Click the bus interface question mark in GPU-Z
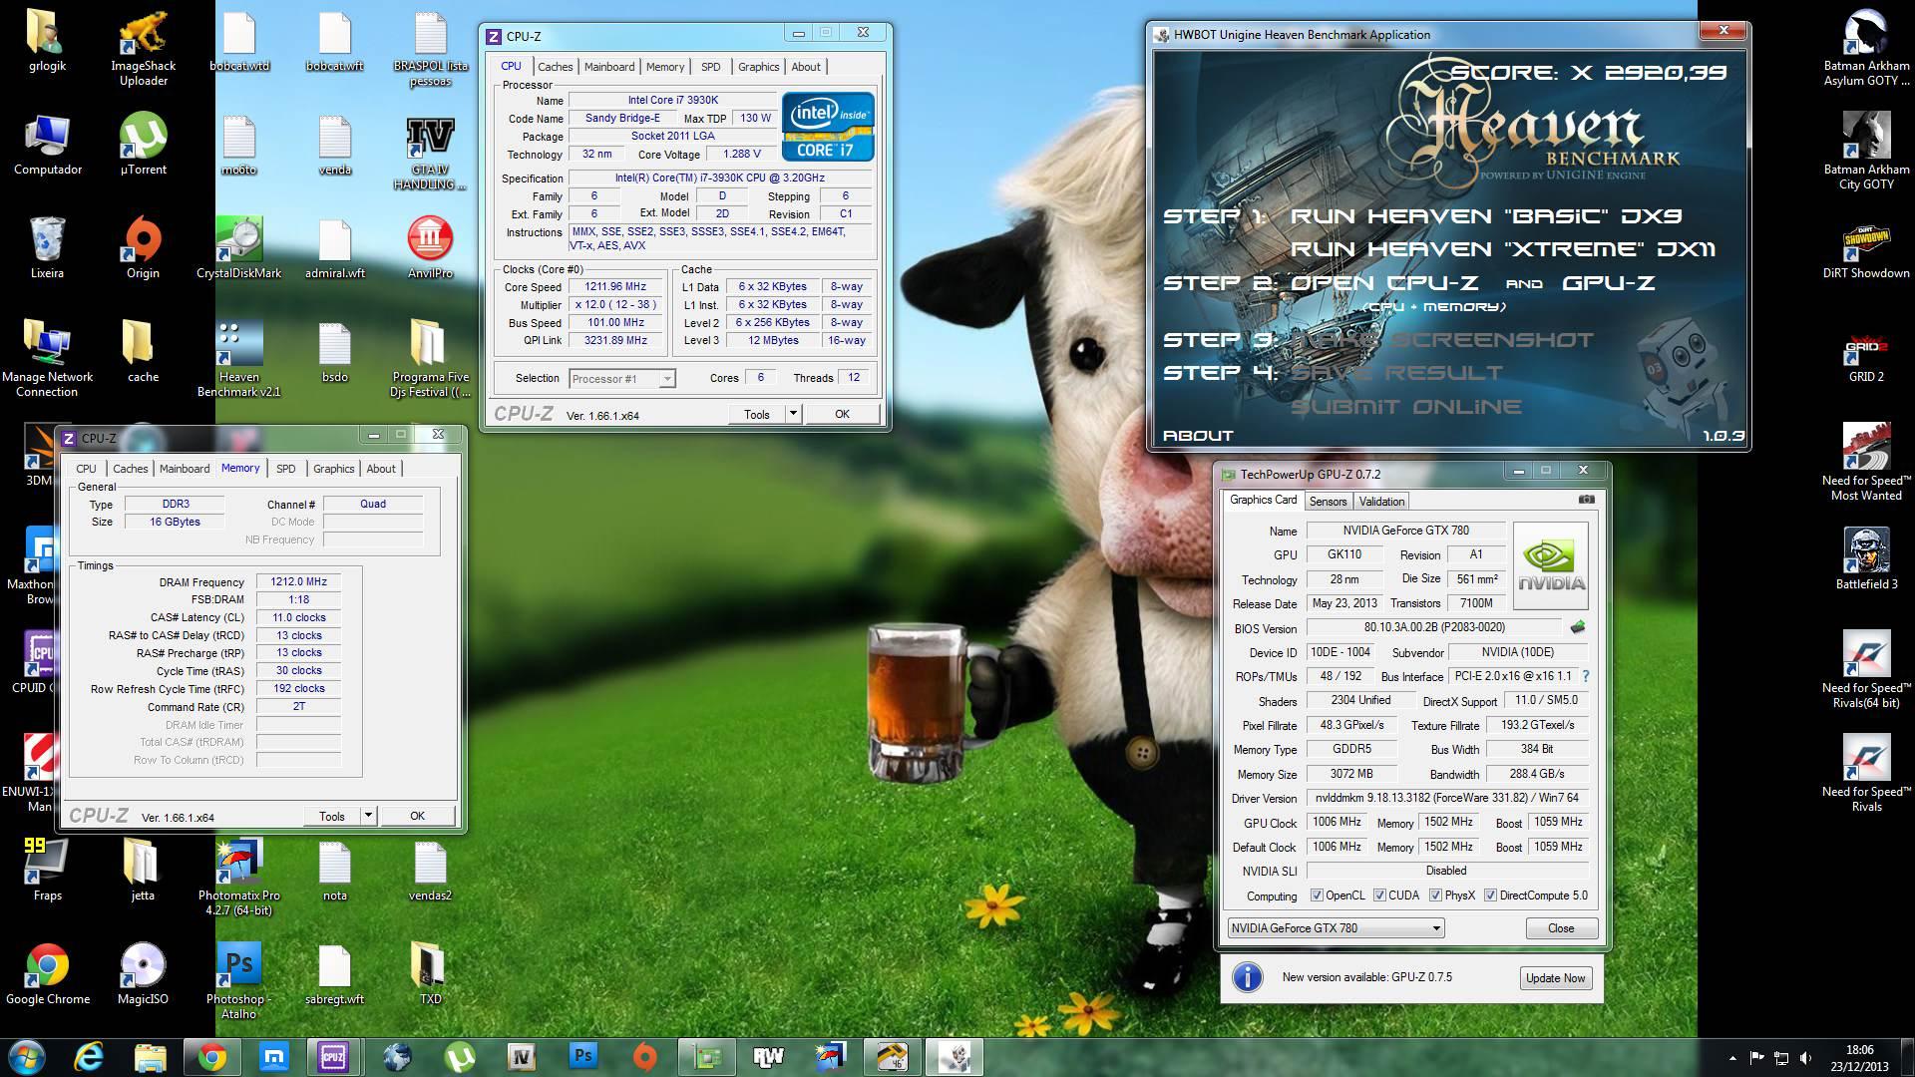Screen dimensions: 1915x1077 tap(1586, 676)
